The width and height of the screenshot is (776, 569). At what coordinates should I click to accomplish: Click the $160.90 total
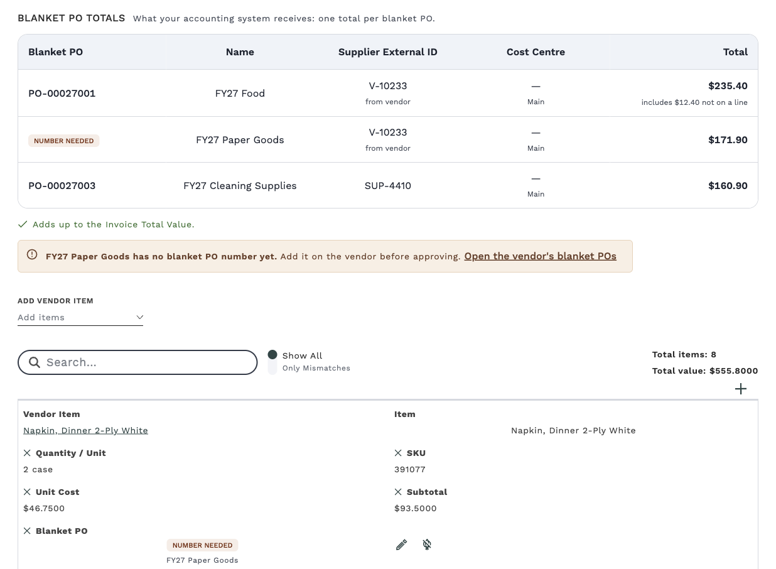[x=728, y=186]
